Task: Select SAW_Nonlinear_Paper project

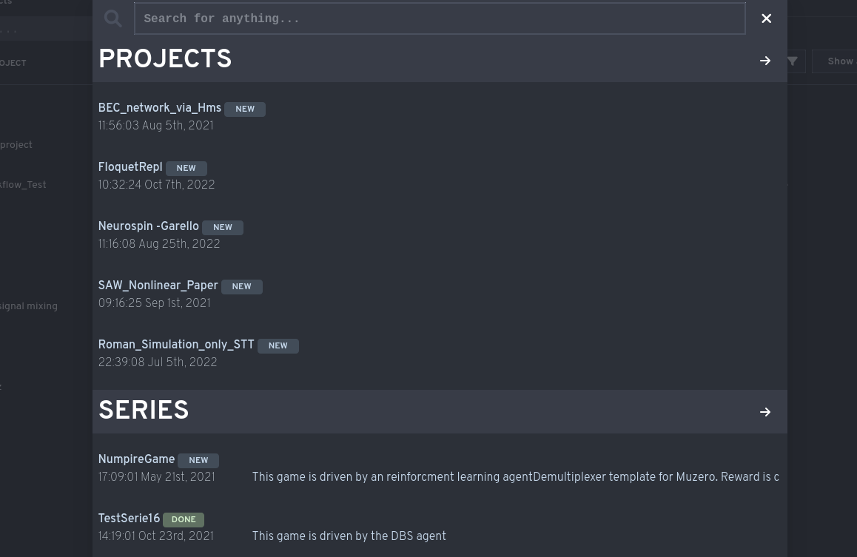Action: coord(158,286)
